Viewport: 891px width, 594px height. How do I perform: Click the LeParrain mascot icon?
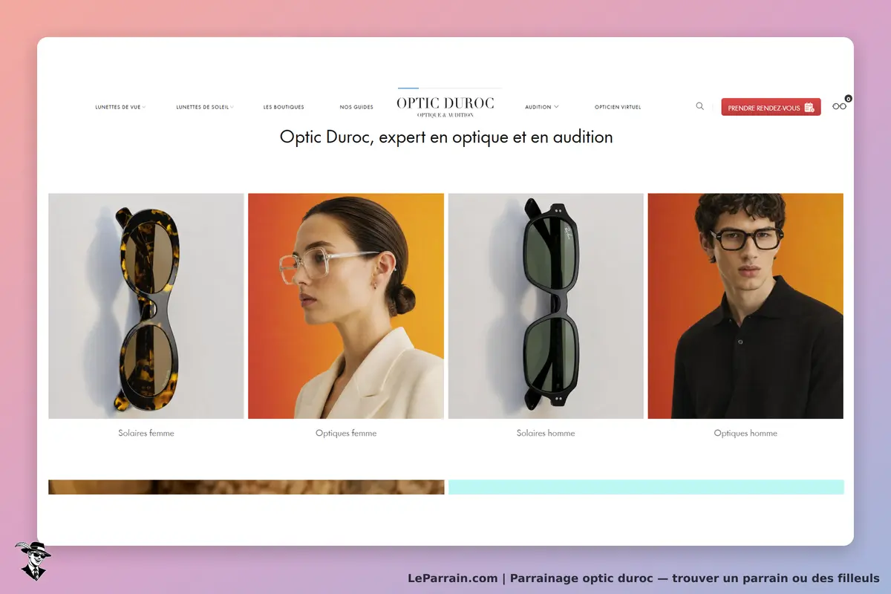[32, 561]
